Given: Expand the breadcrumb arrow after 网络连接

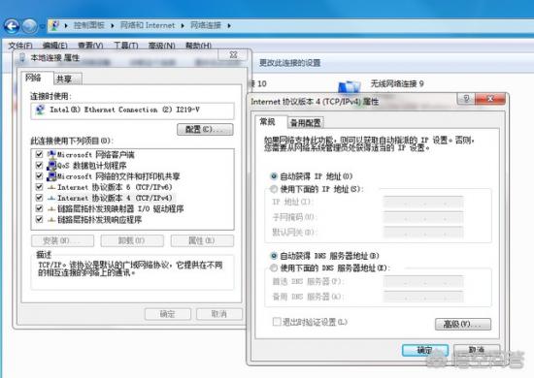Looking at the screenshot, I should (x=229, y=25).
